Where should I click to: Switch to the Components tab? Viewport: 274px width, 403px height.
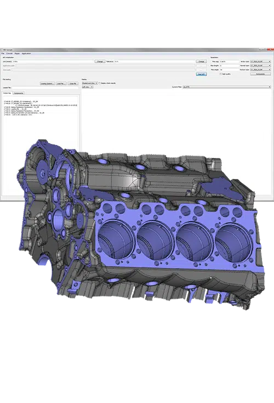19,93
